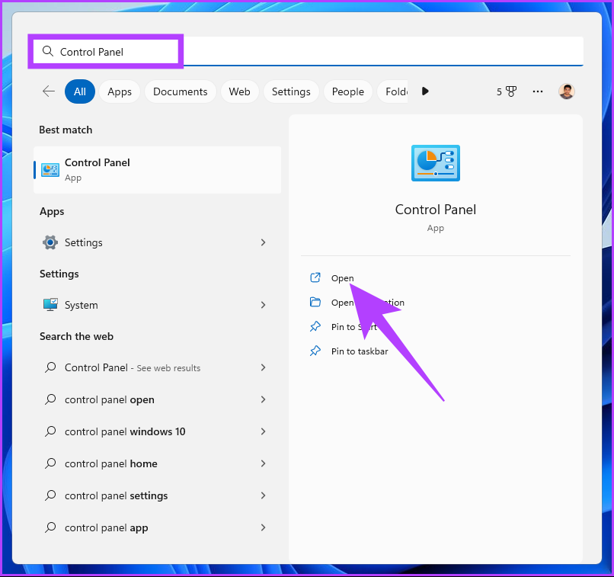Click the Control Panel search input field
614x577 pixels.
pyautogui.click(x=309, y=51)
